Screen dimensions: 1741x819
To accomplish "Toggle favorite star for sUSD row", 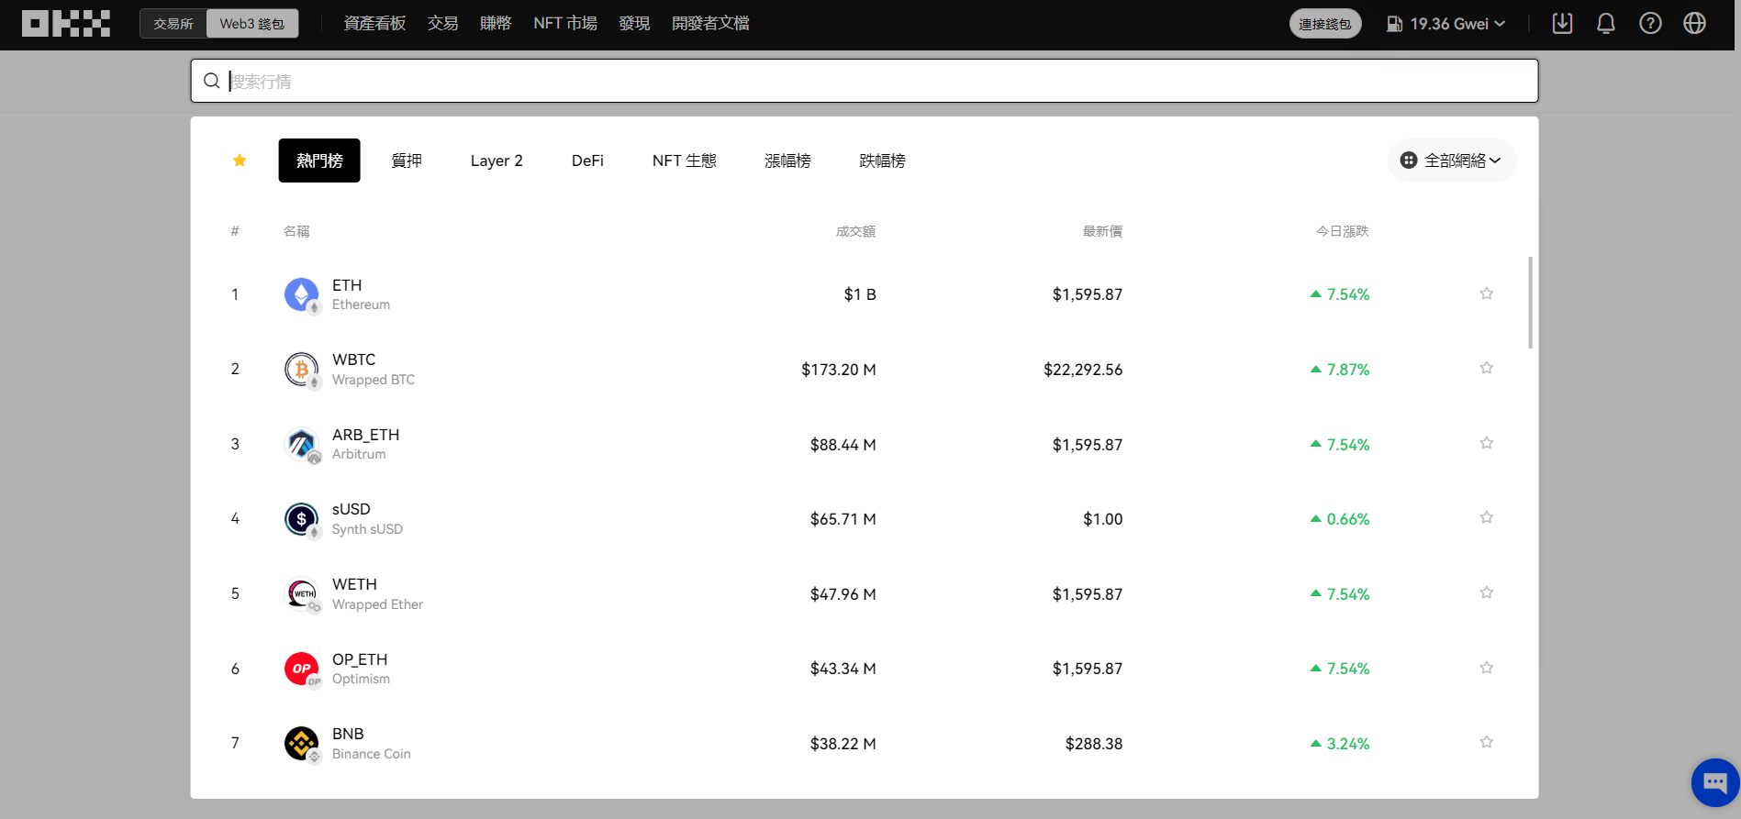I will (1486, 518).
